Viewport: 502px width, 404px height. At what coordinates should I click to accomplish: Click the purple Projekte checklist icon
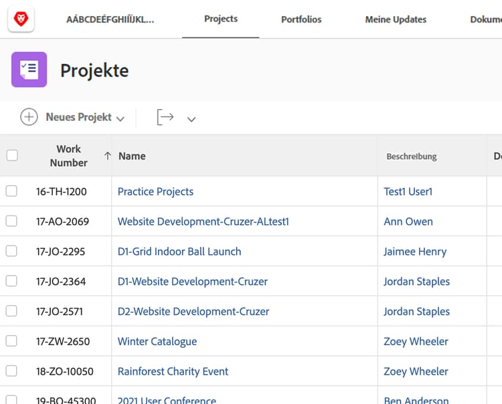[x=29, y=70]
